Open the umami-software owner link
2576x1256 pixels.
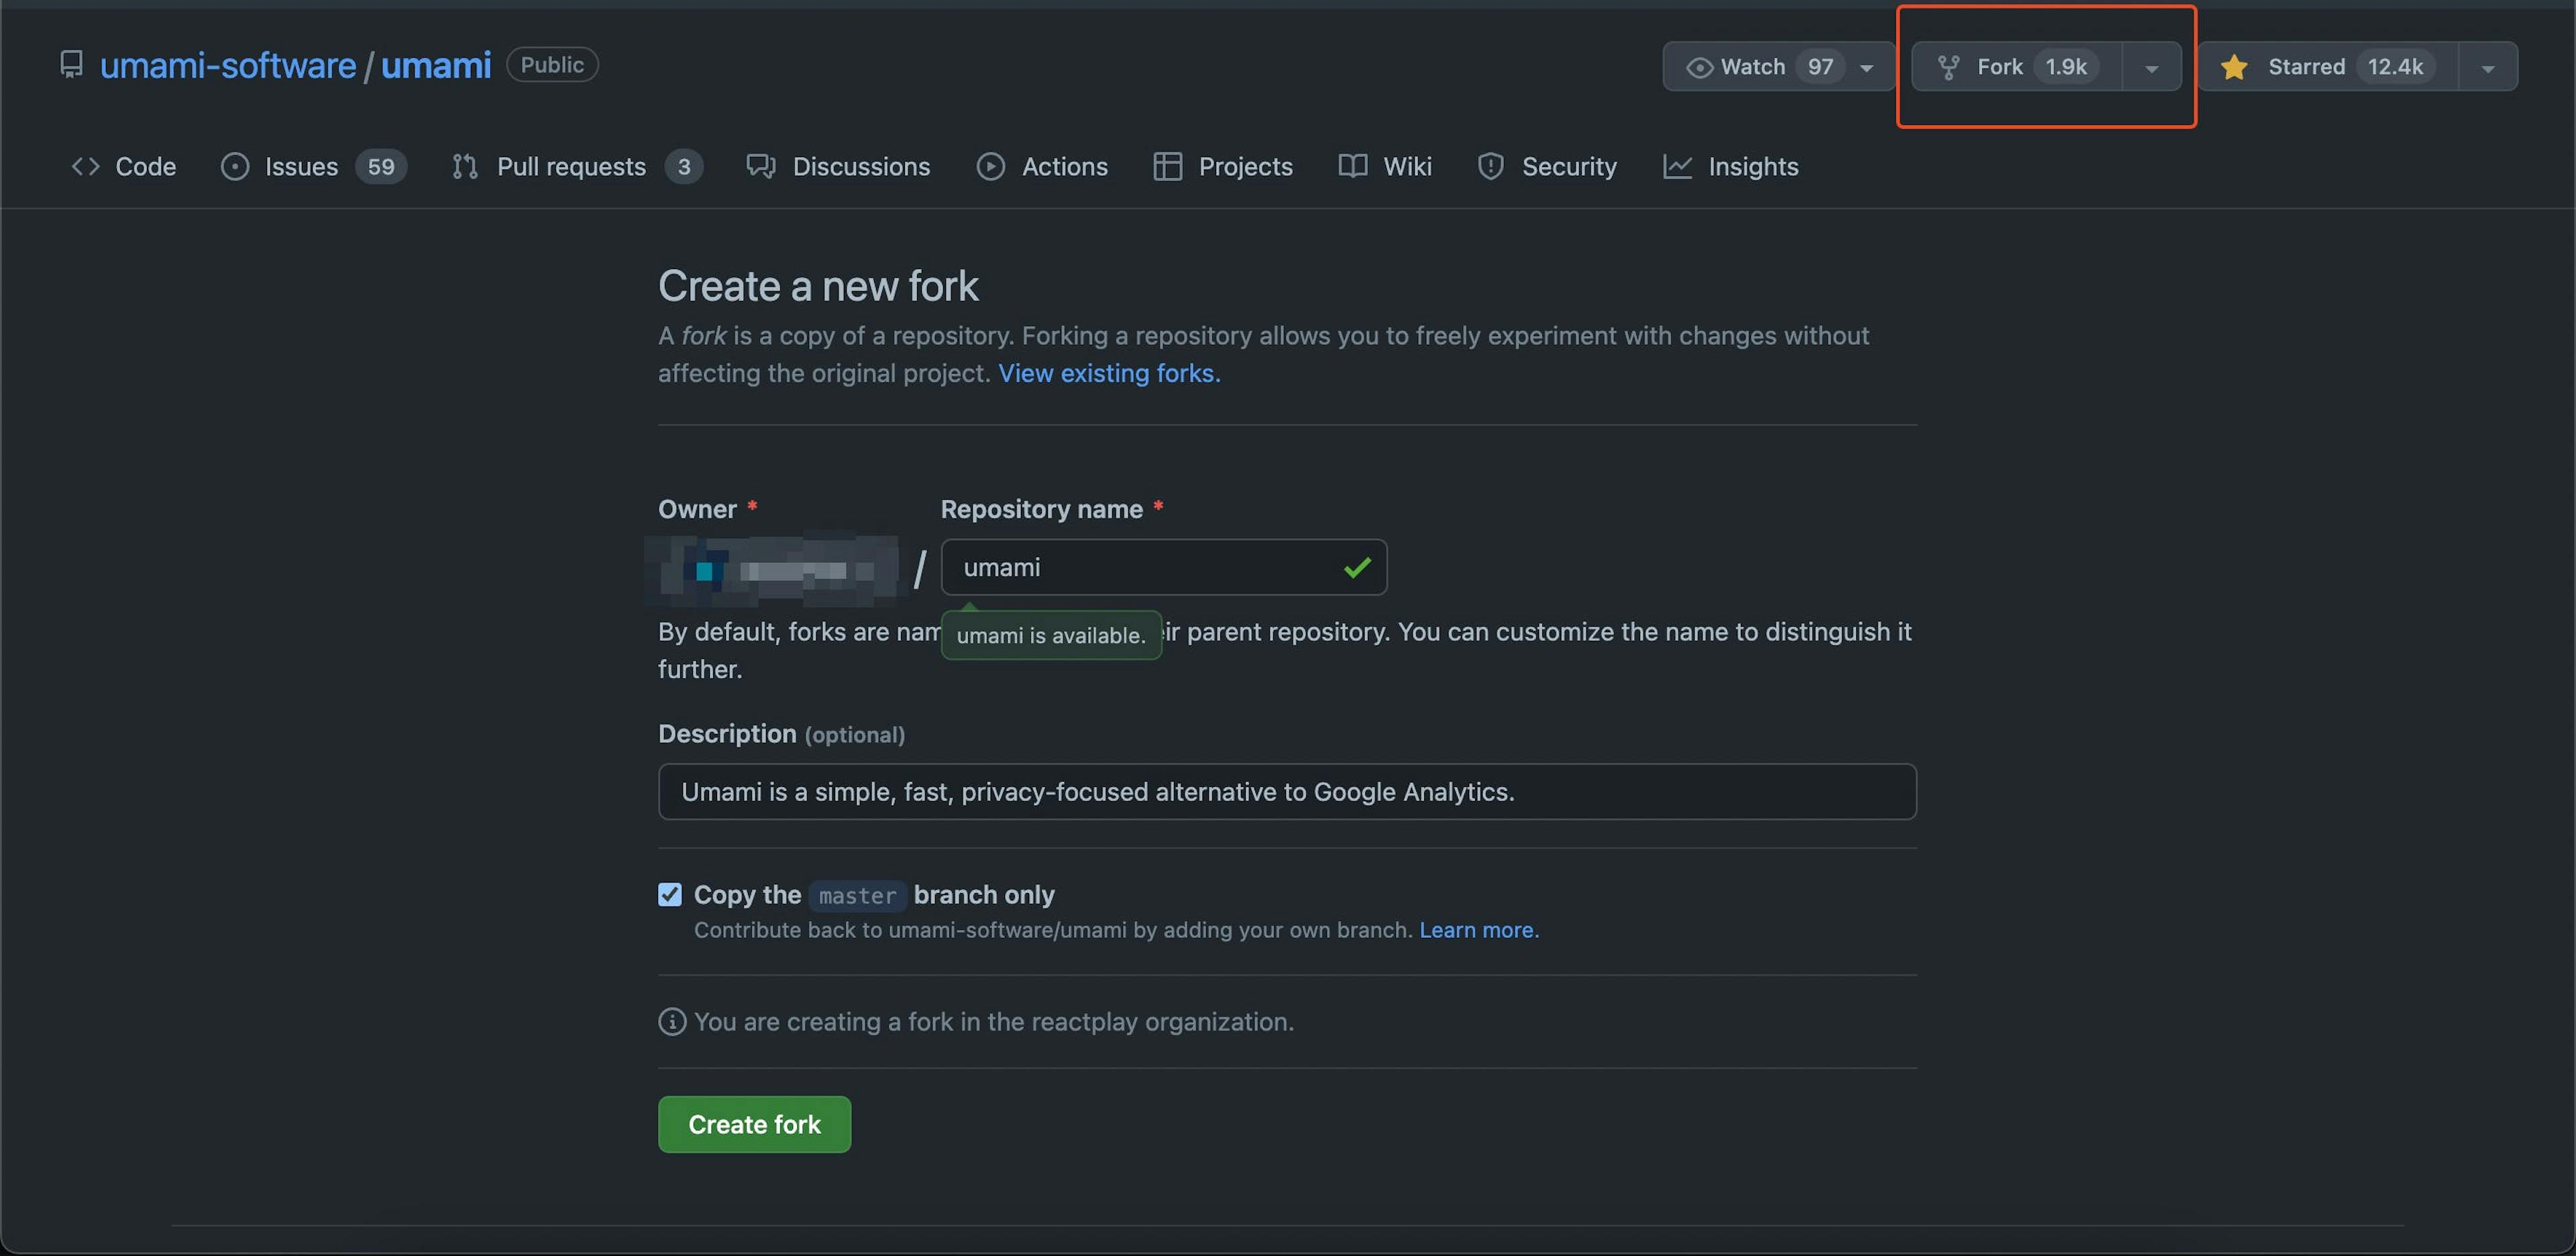click(x=228, y=65)
